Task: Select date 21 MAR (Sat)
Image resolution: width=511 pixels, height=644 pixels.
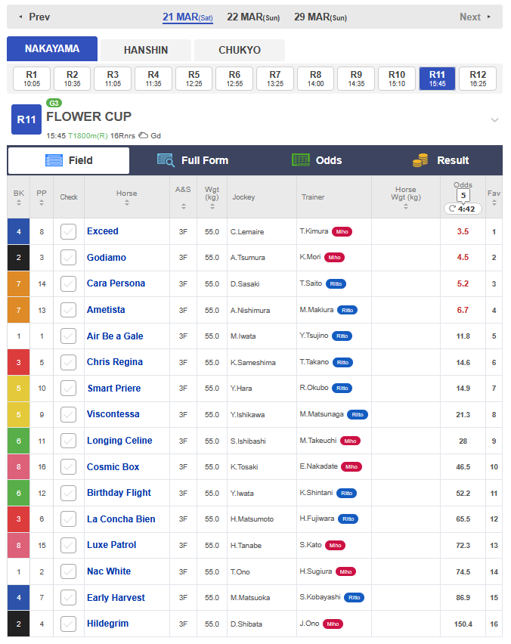Action: pos(187,17)
